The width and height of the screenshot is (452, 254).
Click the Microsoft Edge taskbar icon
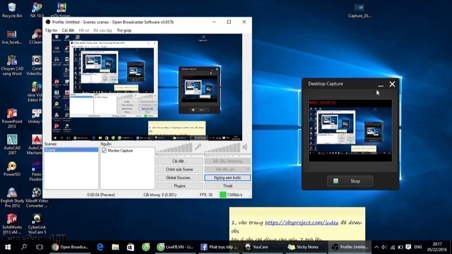point(100,247)
